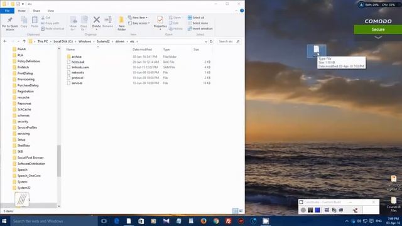
Task: Create a New folder from the ribbon
Action: pyautogui.click(x=121, y=23)
